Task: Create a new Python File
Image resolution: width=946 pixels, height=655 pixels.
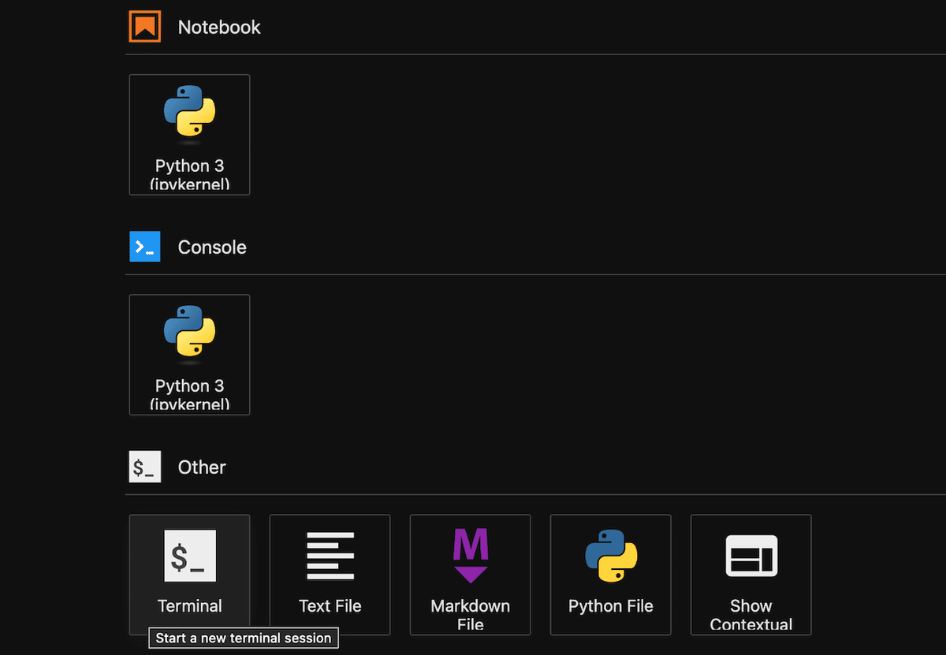Action: [x=610, y=575]
